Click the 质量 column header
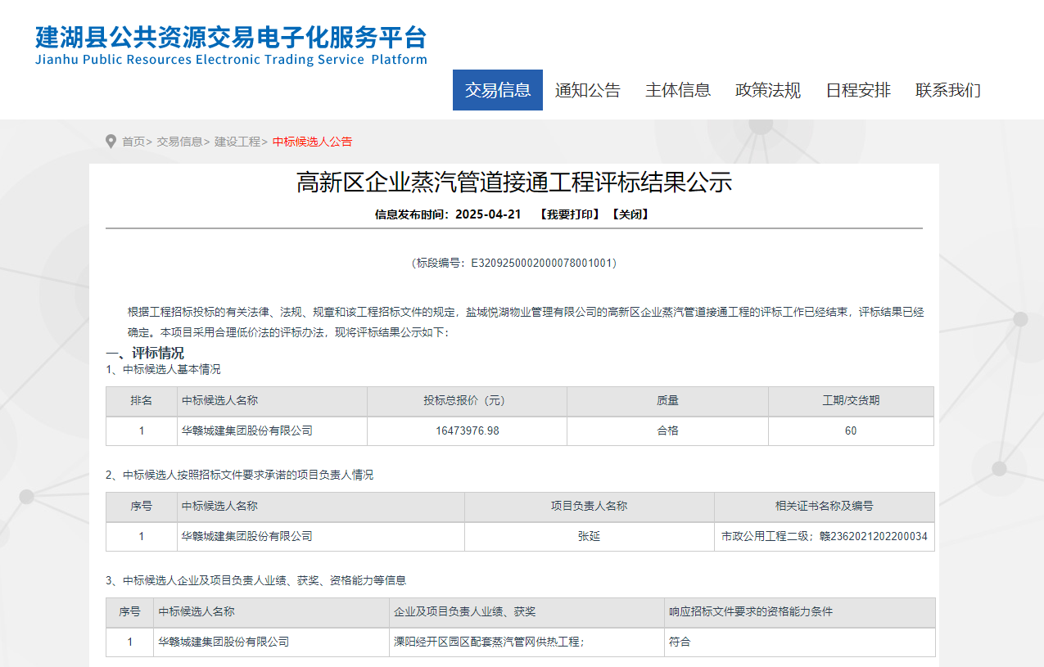Screen dimensions: 1044x667 [667, 401]
